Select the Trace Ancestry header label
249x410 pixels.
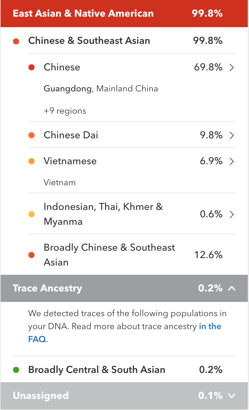click(48, 288)
